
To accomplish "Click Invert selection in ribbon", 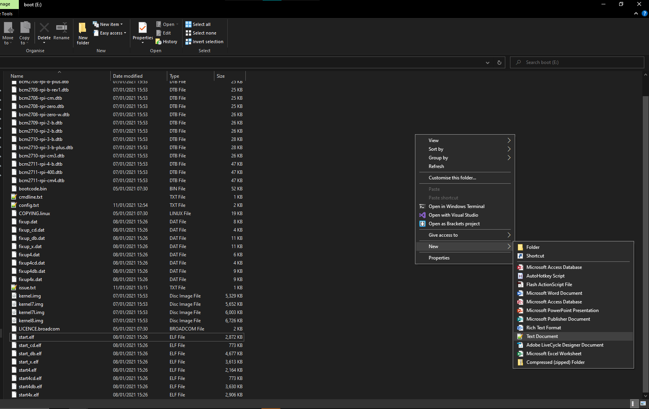I will click(204, 42).
